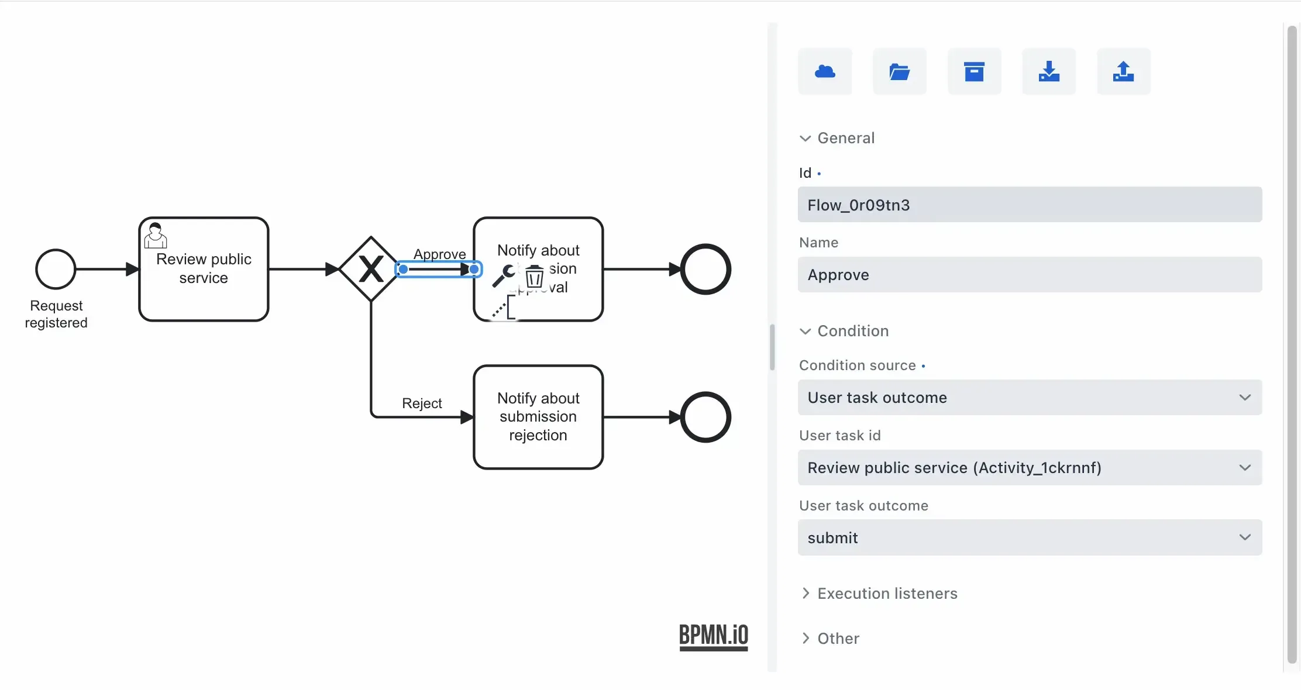Viewport: 1301px width, 690px height.
Task: Click the Name field containing Approve
Action: [1029, 275]
